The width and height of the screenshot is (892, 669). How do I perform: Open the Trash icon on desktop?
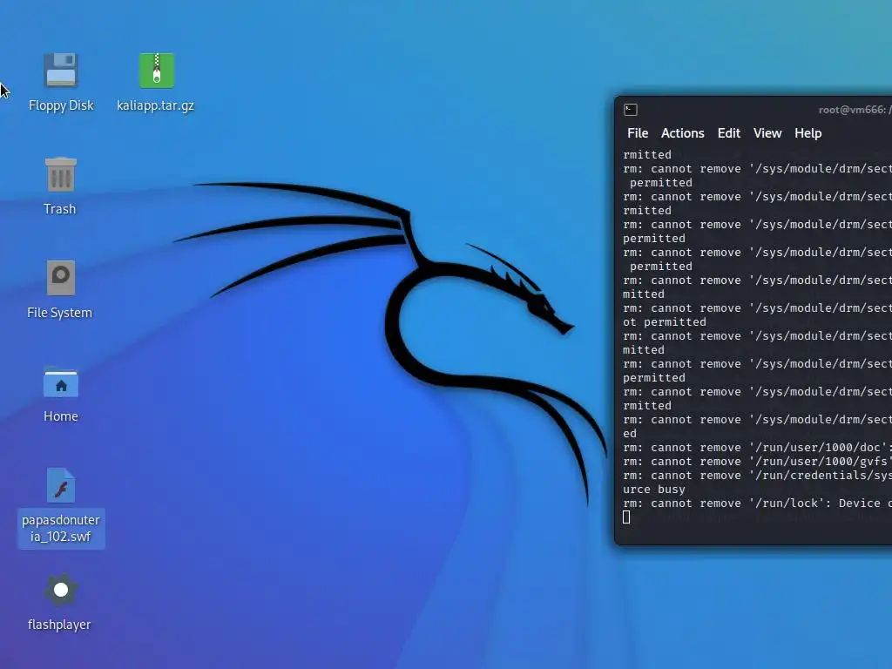(x=60, y=174)
